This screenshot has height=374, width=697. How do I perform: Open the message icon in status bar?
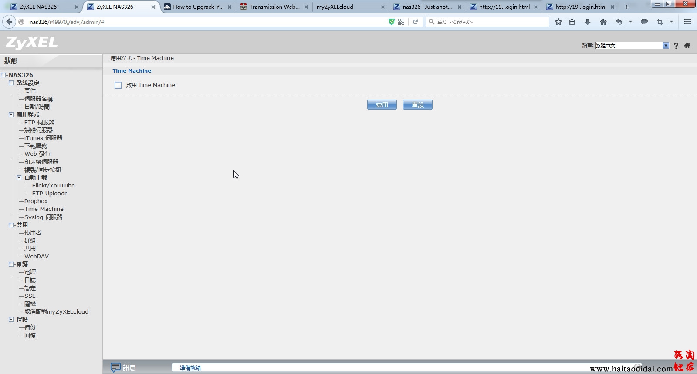pos(115,367)
